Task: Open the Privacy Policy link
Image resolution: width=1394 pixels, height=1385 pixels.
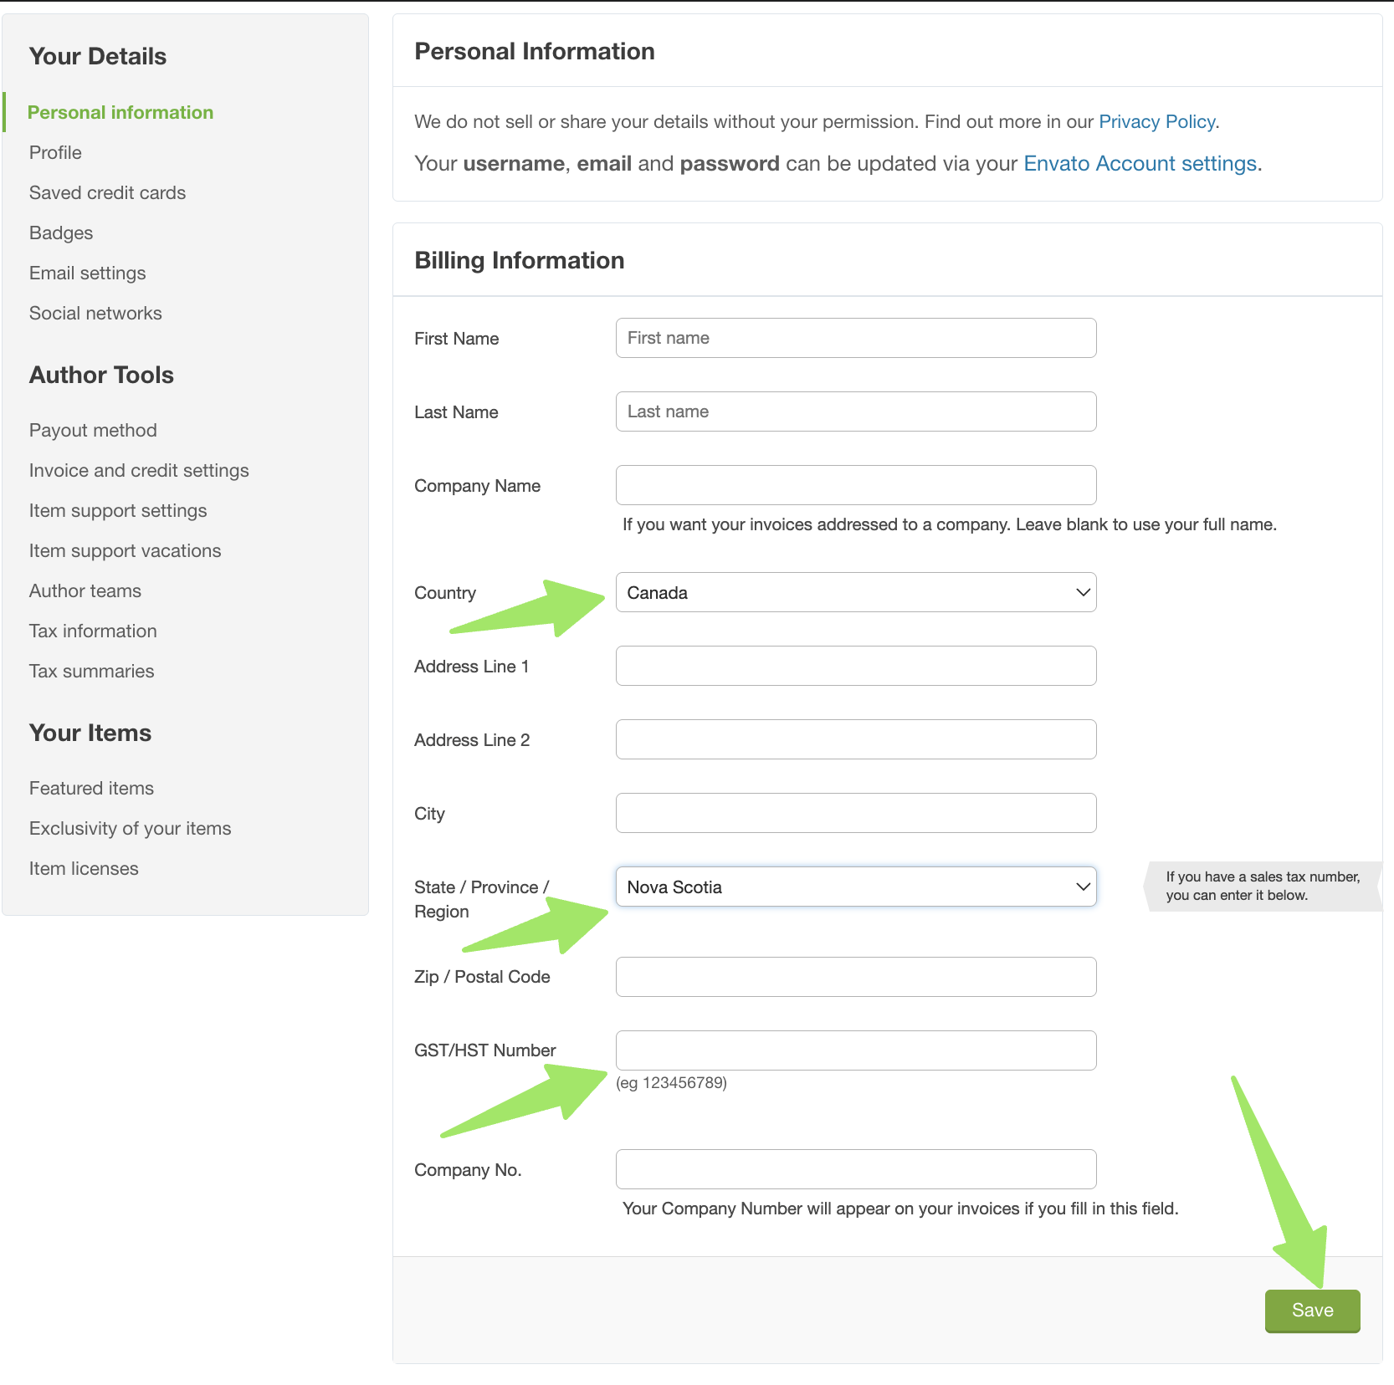Action: tap(1157, 122)
